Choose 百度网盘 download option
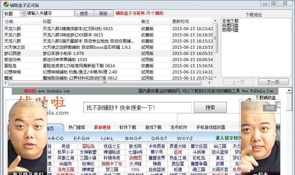This screenshot has height=175, width=295. (230, 26)
